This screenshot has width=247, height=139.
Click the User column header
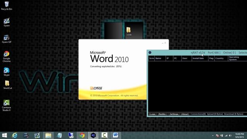(x=187, y=58)
